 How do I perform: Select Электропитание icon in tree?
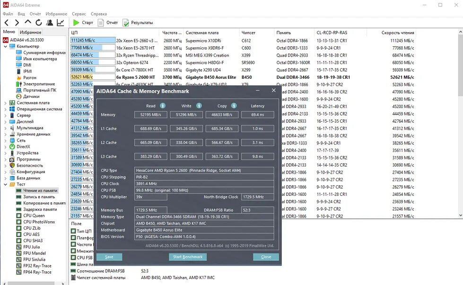(x=19, y=84)
